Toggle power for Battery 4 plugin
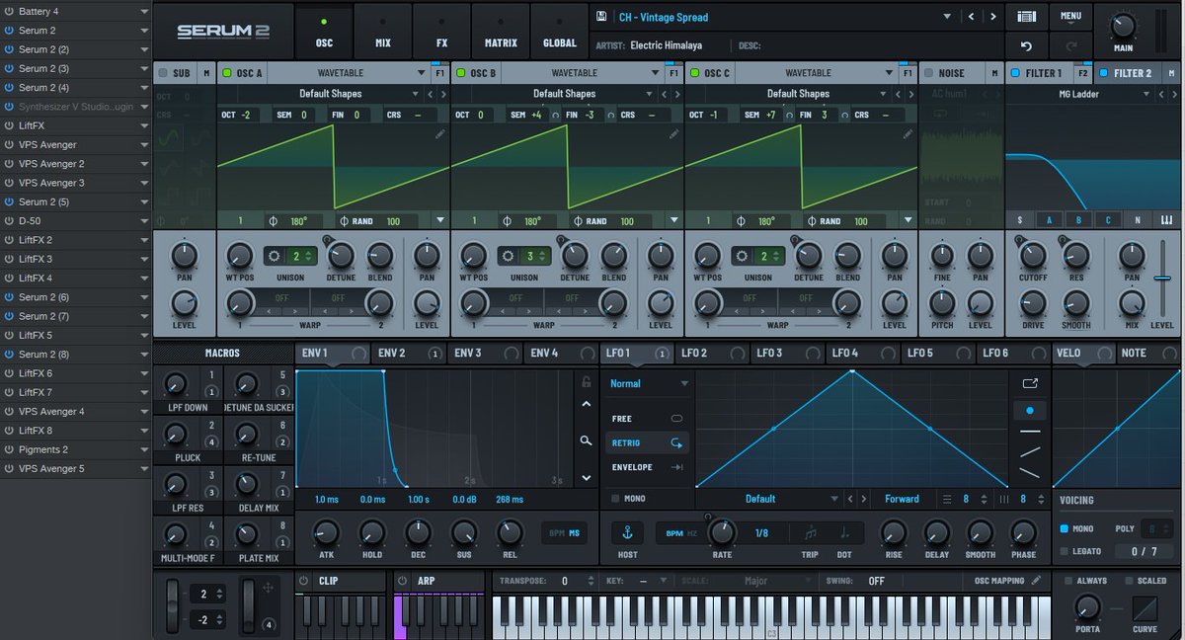Screen dimensions: 1185x640 click(9, 11)
